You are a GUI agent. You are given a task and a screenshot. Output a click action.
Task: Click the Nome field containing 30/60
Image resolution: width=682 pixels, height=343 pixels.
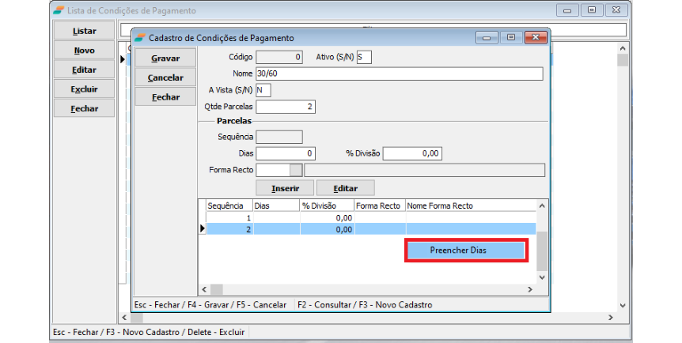pos(400,73)
